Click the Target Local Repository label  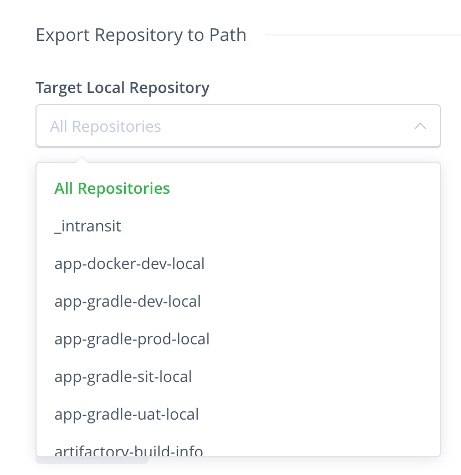122,87
